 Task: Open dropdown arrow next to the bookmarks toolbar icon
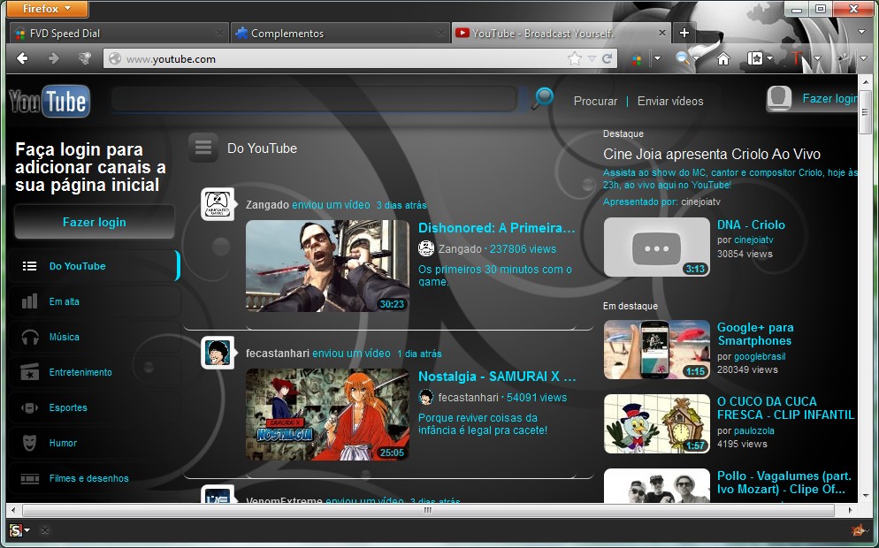(769, 58)
